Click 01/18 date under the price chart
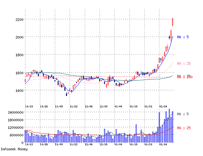Viewport: 203px width, 156px height. point(134,106)
